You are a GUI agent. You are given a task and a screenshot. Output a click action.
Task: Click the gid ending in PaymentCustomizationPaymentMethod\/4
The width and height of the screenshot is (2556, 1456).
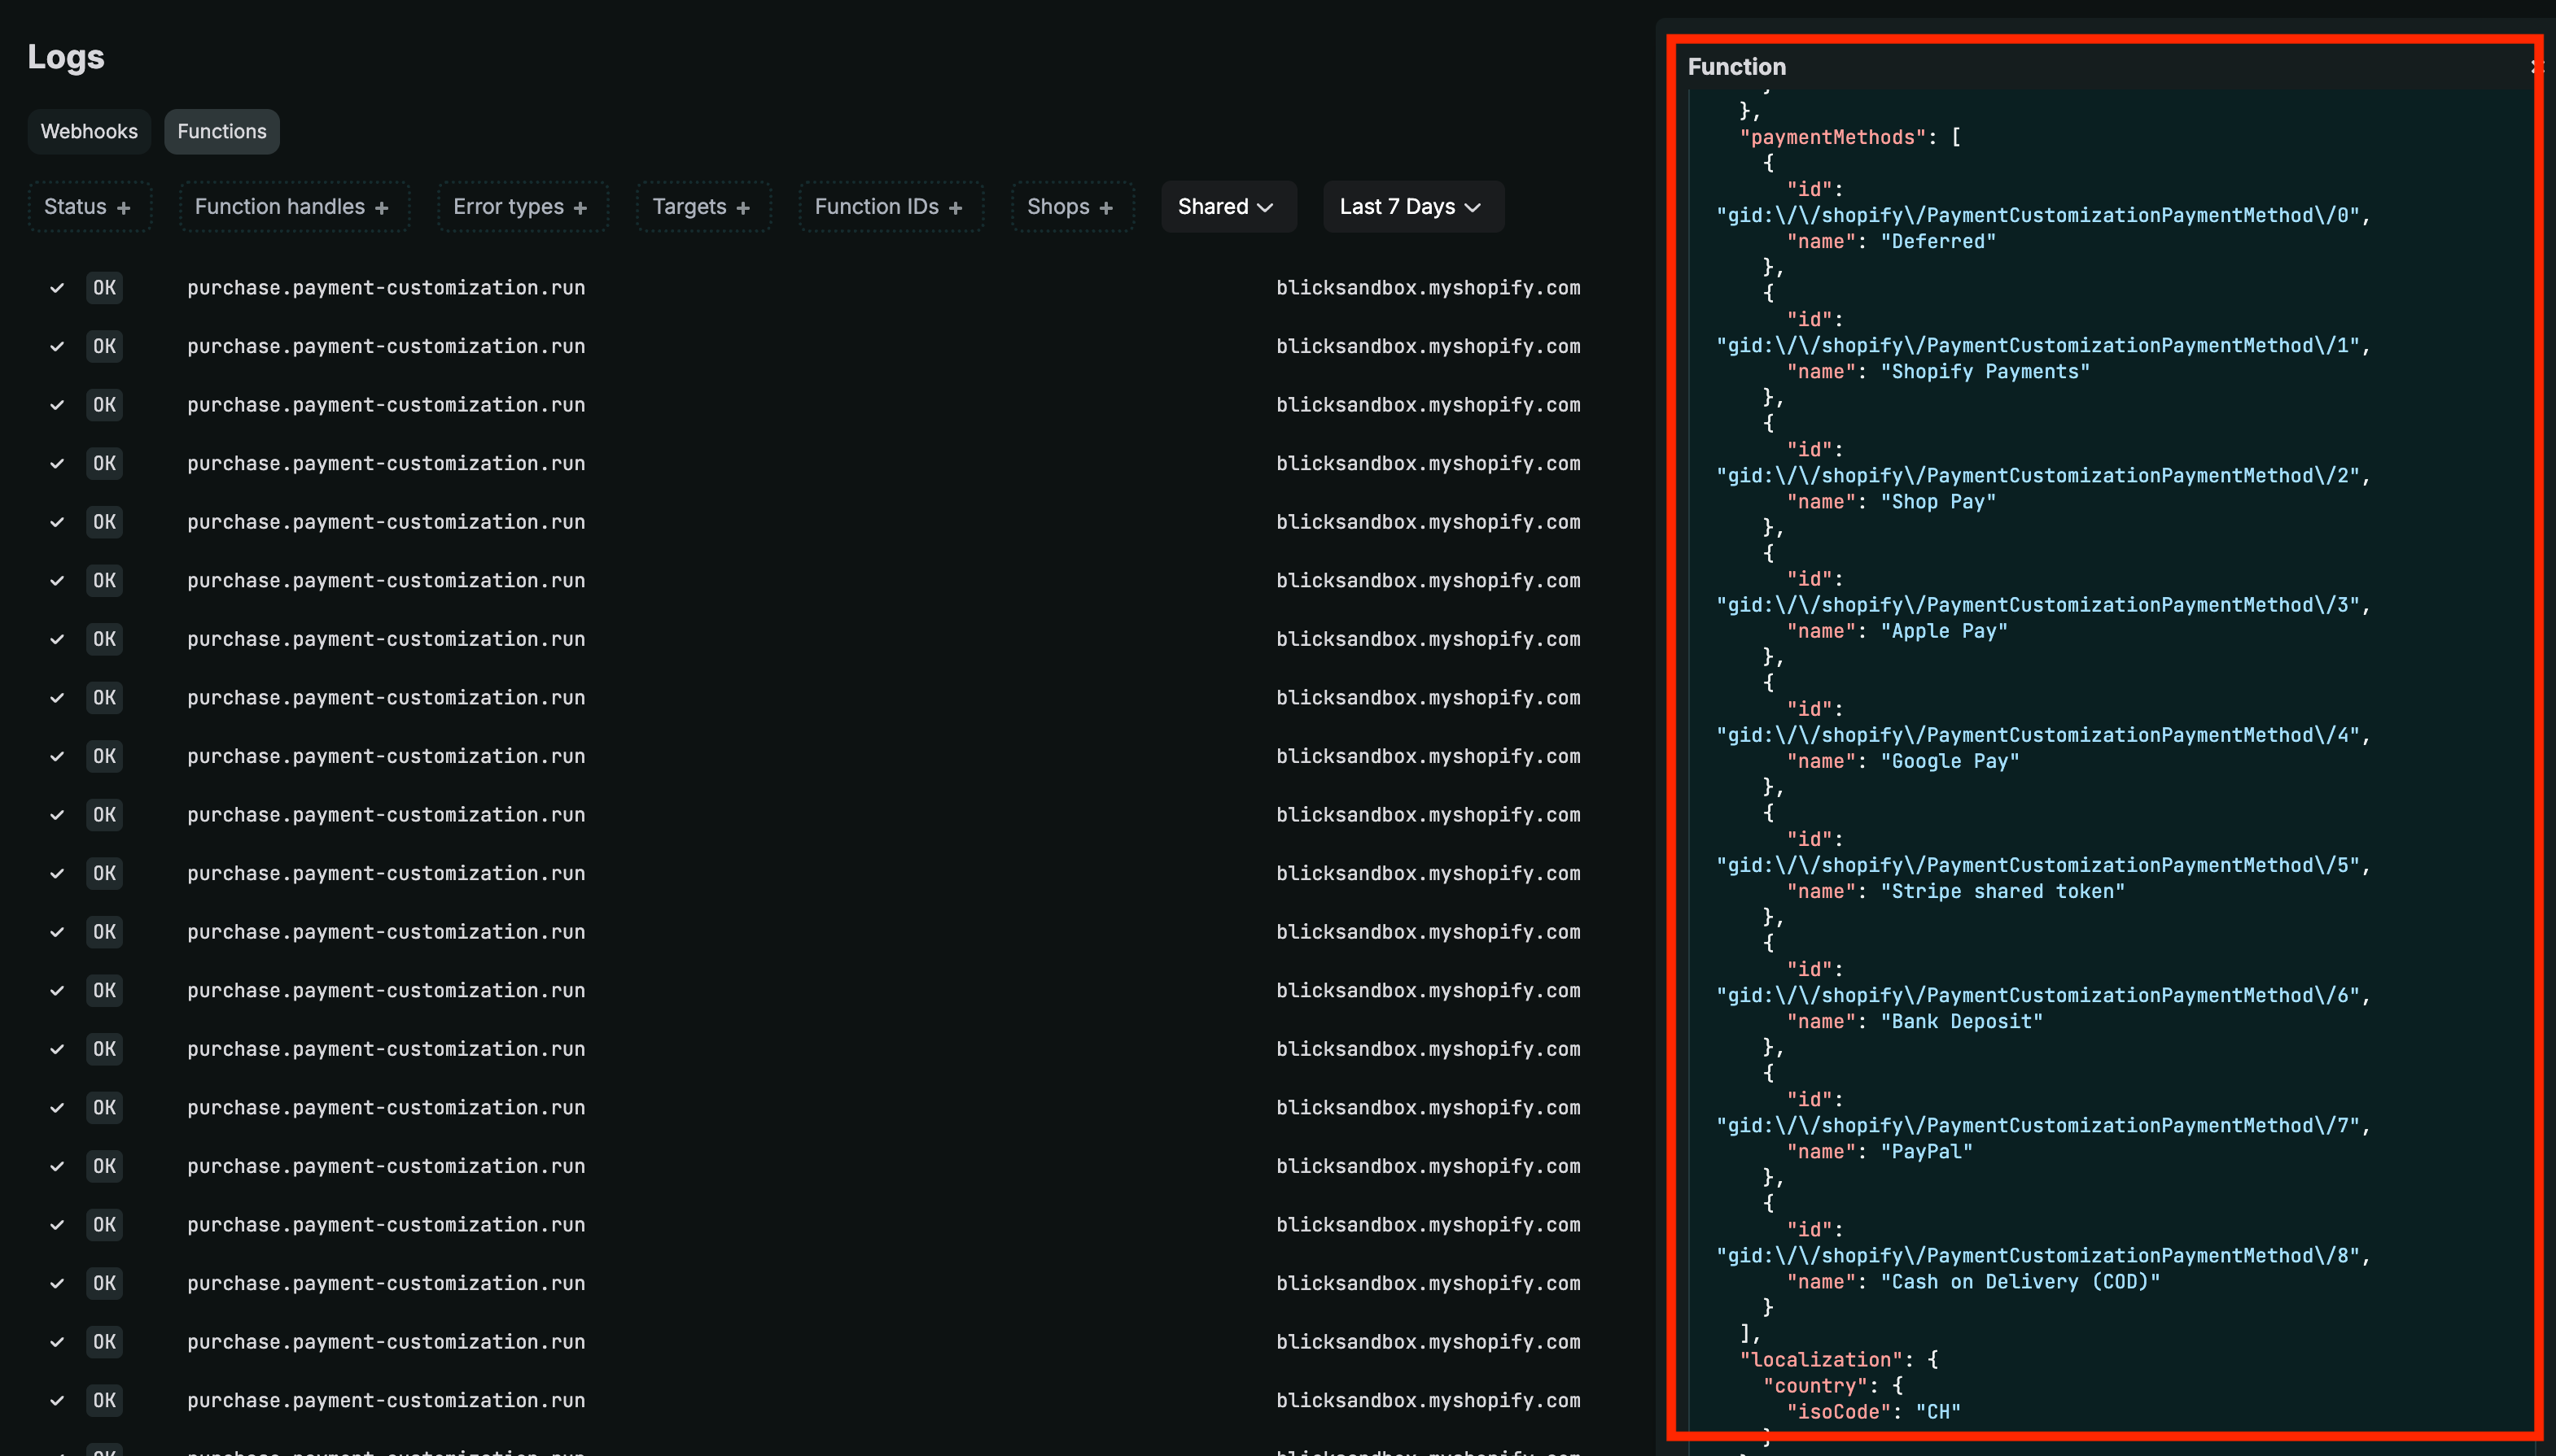(2038, 735)
